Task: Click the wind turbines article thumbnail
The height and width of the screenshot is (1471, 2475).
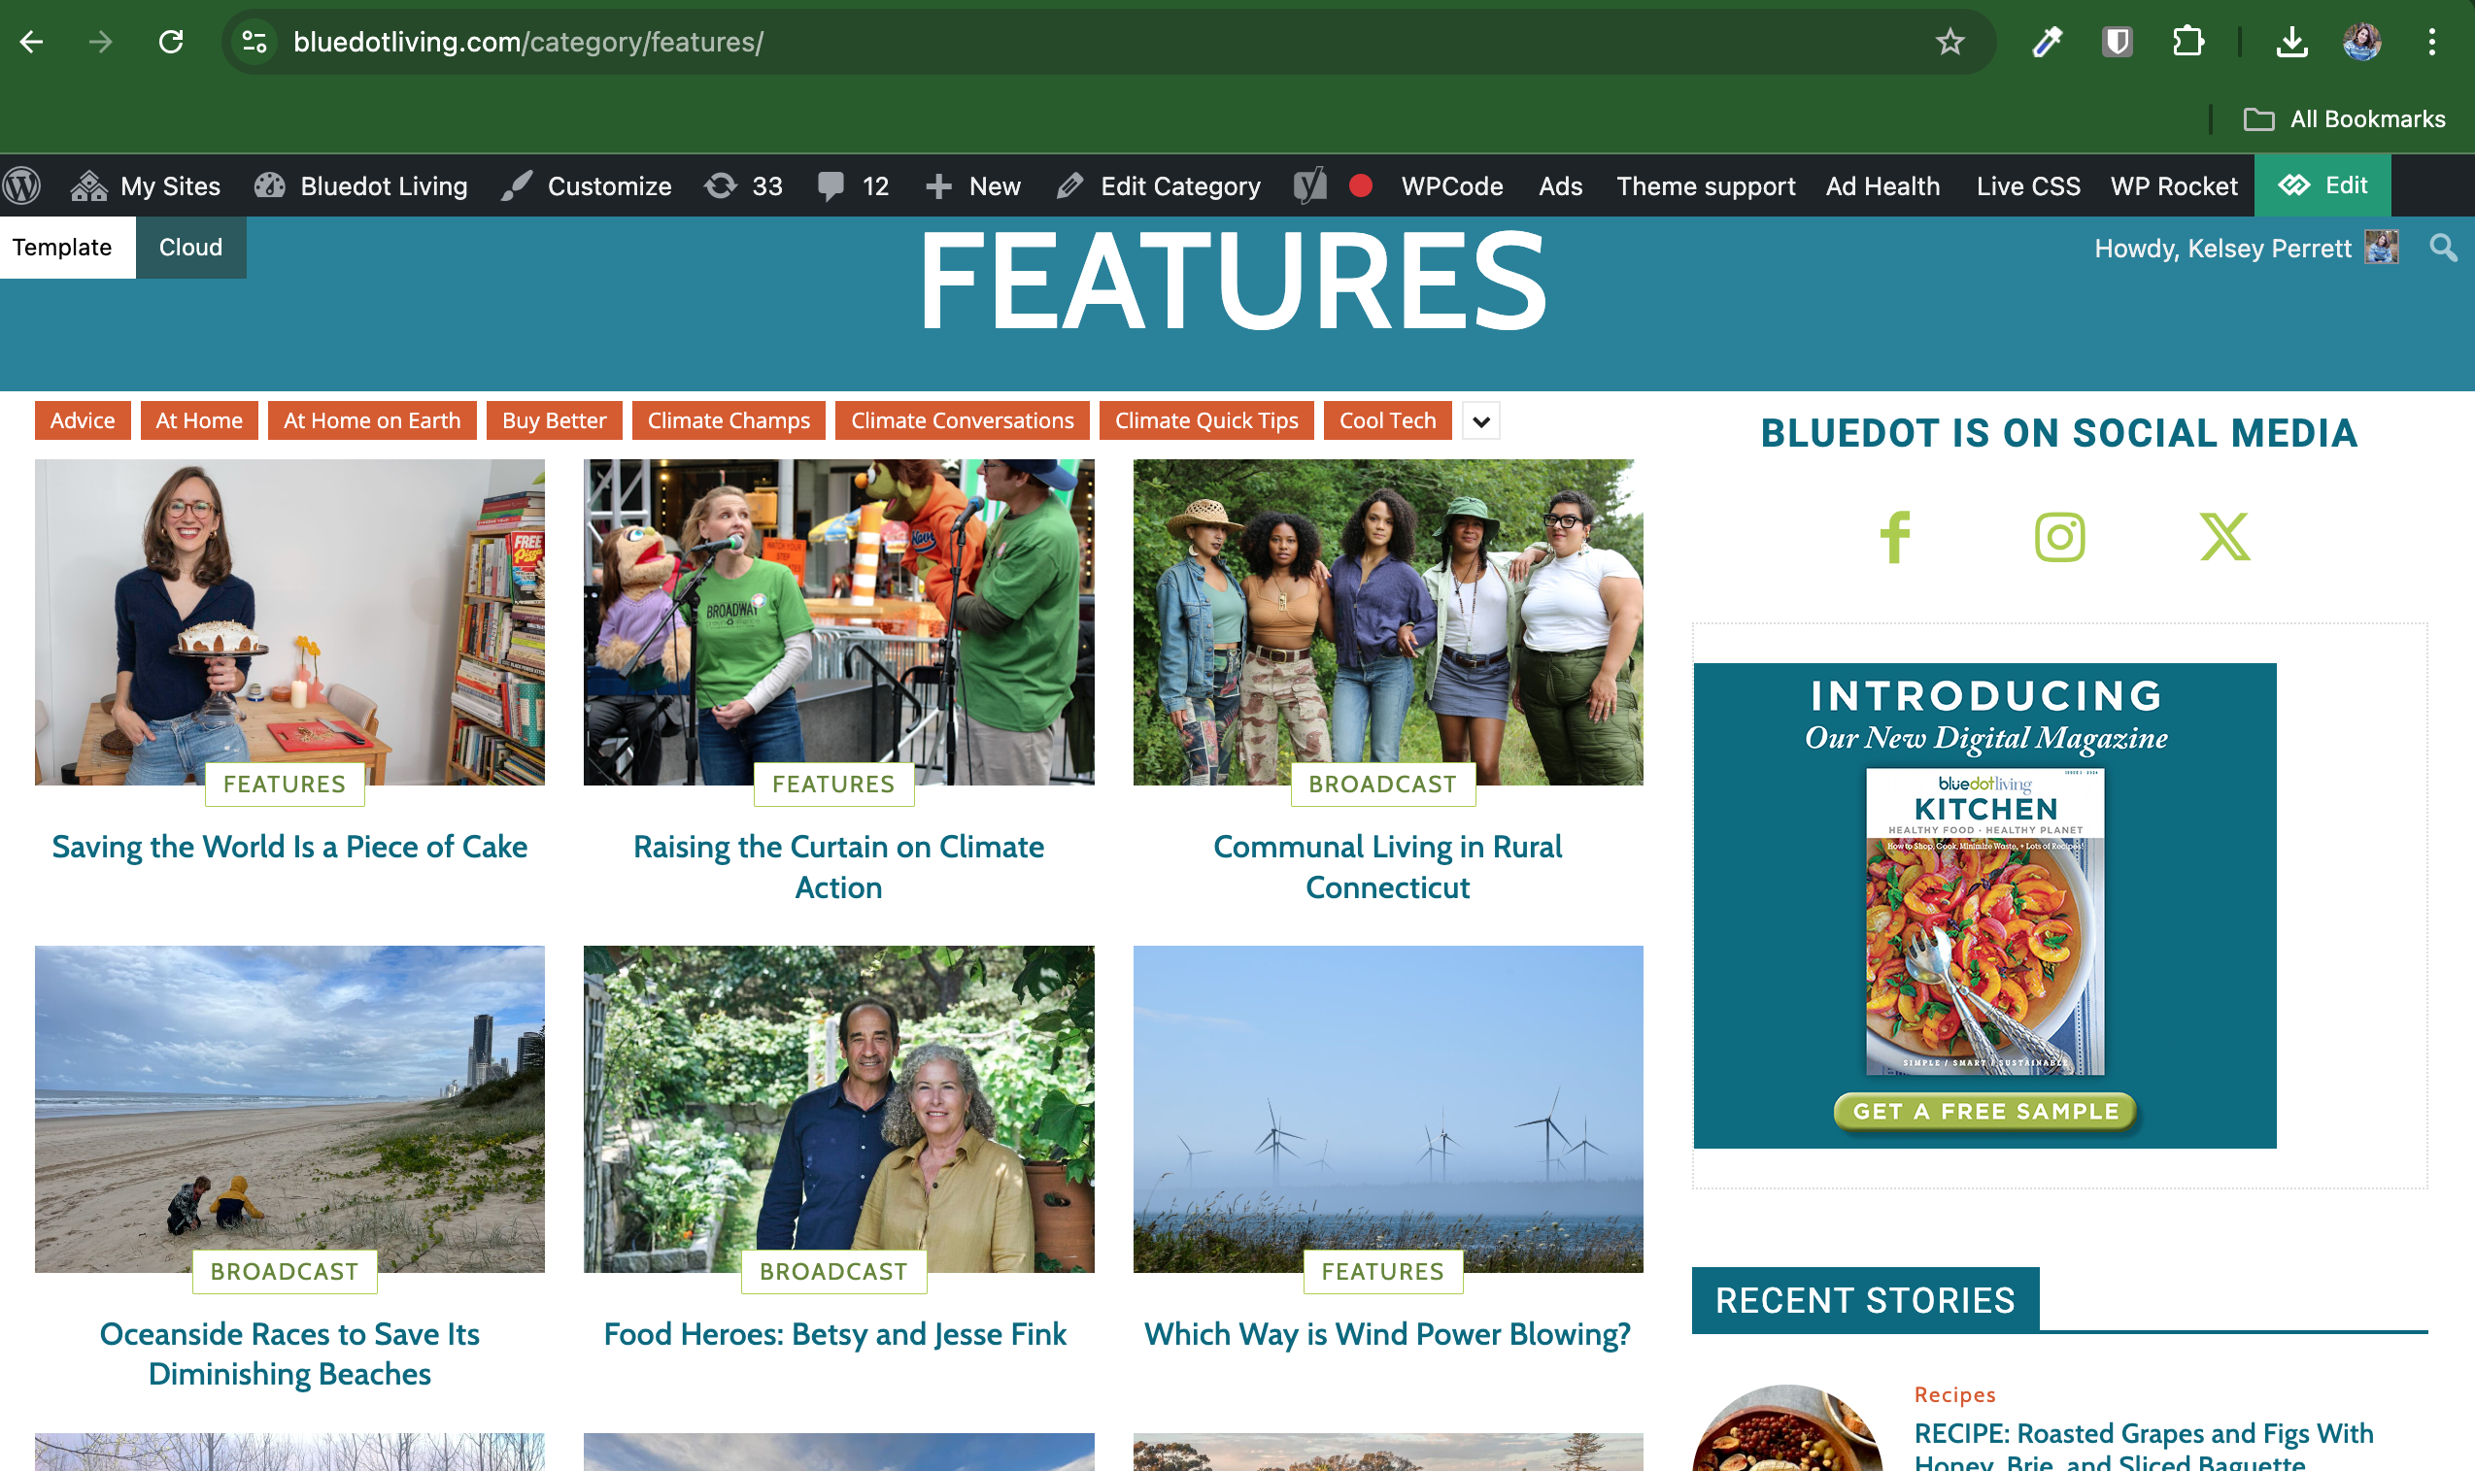Action: pos(1387,1108)
